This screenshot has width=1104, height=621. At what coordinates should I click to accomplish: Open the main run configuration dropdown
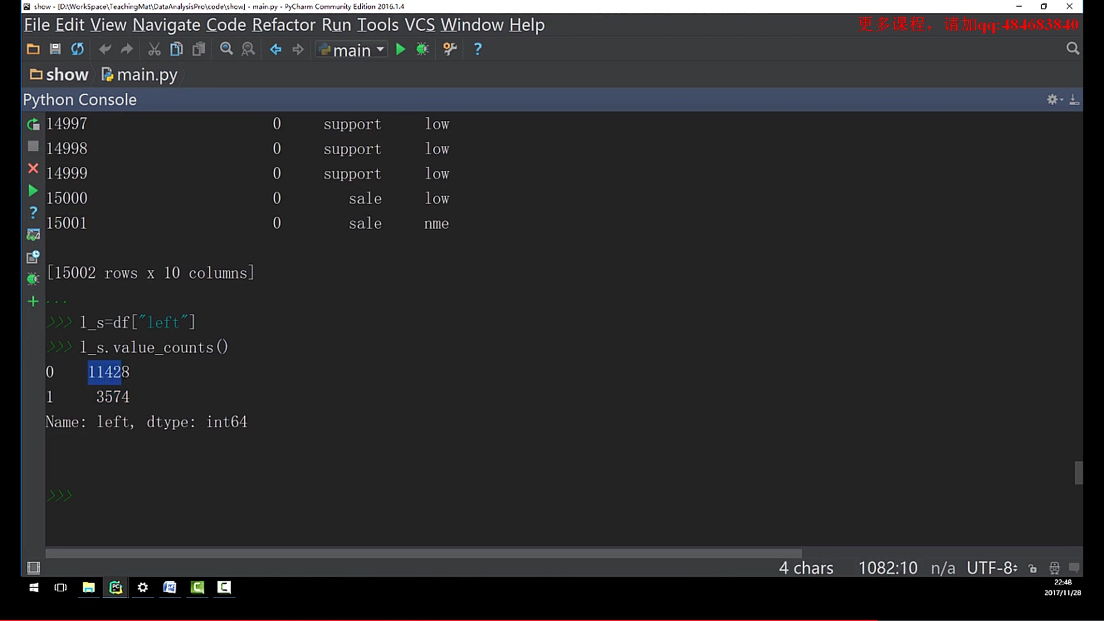(x=352, y=50)
